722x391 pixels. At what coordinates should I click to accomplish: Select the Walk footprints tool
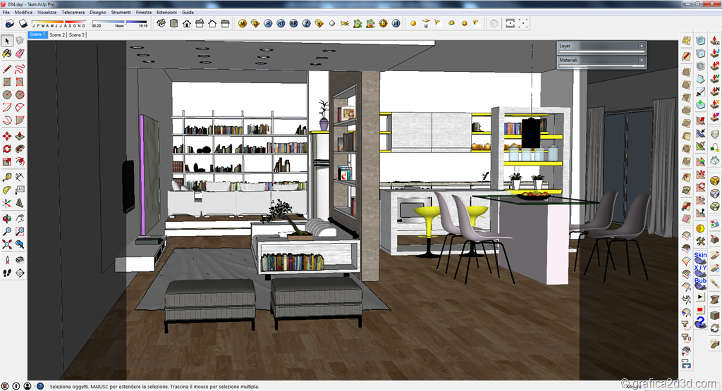click(x=7, y=272)
